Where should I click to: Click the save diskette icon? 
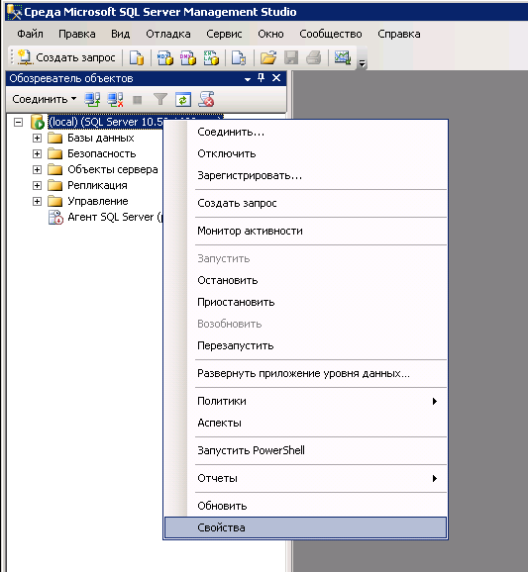click(x=291, y=57)
